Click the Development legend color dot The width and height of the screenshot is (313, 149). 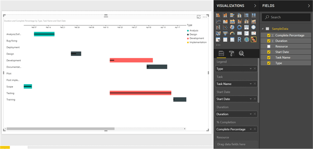188,38
